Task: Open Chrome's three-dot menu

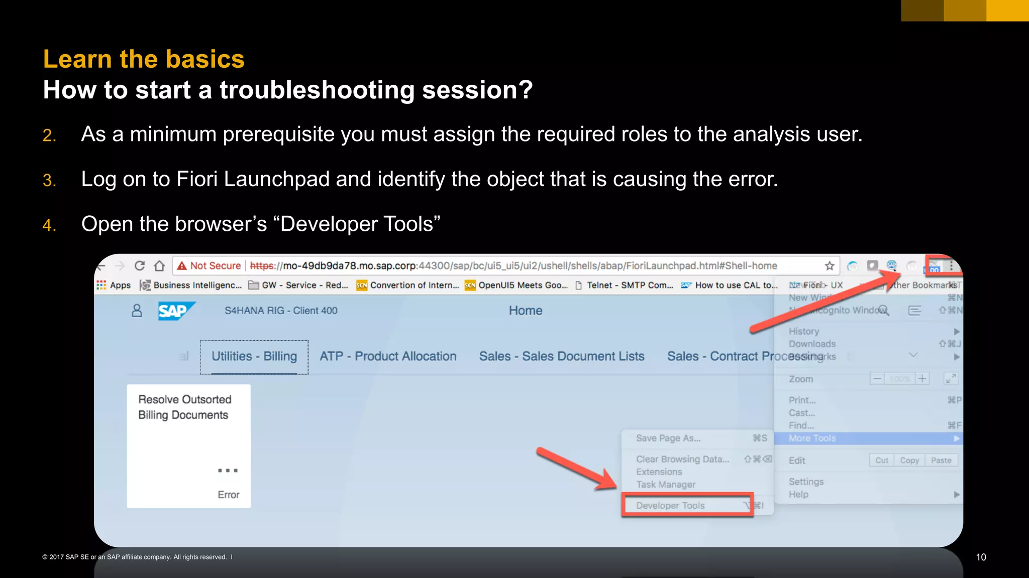Action: [x=951, y=265]
